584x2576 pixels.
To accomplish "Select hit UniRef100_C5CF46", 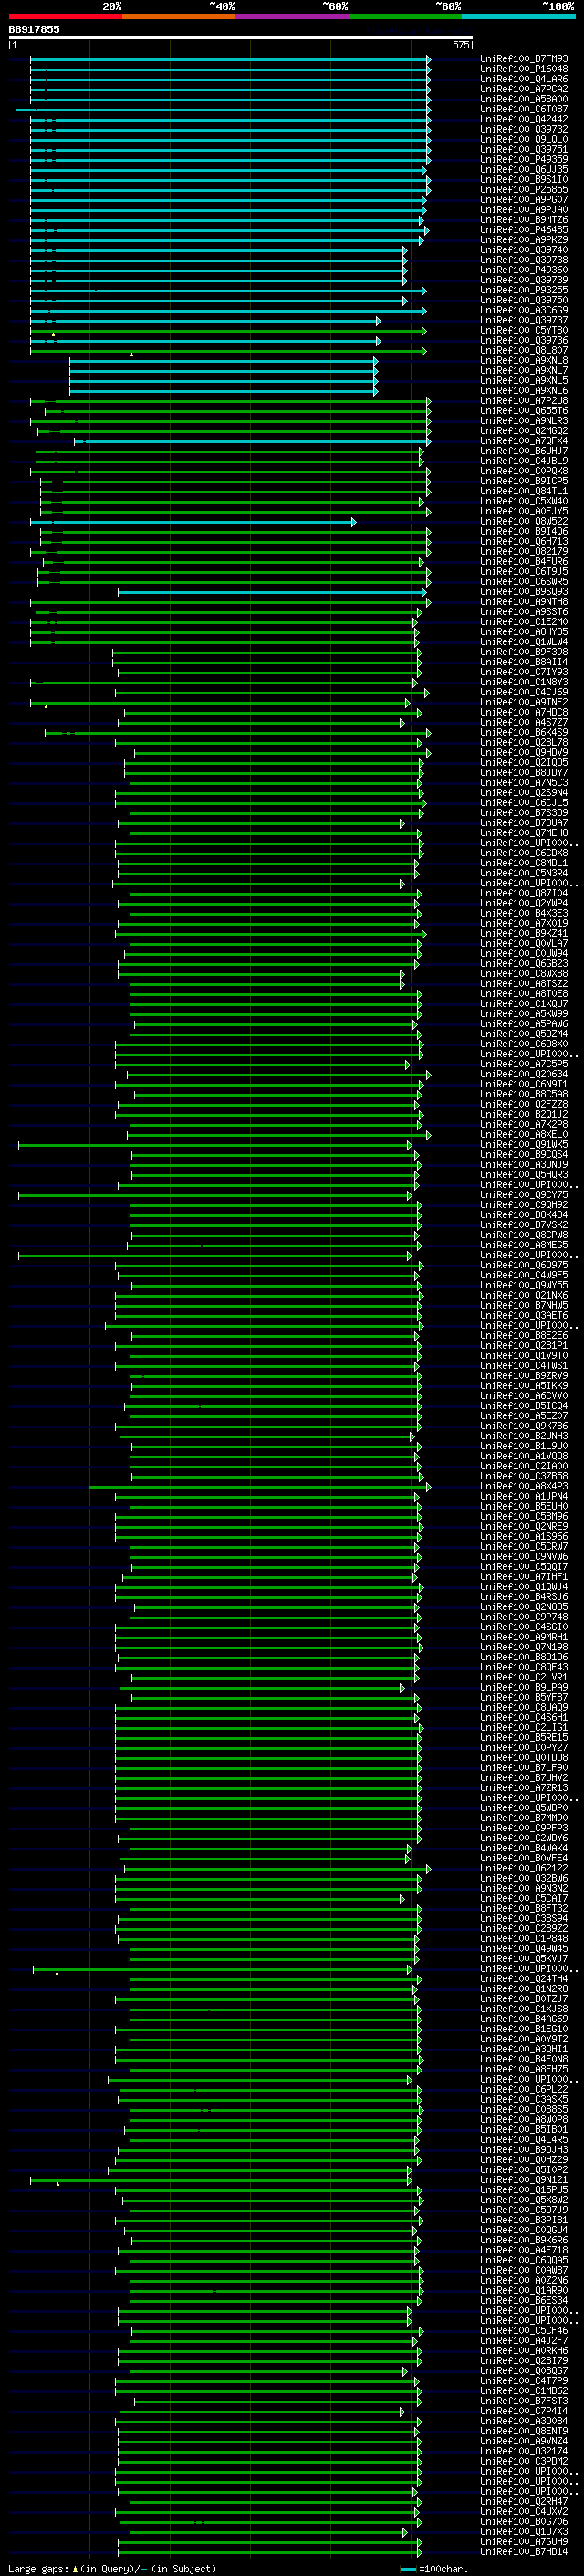I will (x=524, y=2330).
